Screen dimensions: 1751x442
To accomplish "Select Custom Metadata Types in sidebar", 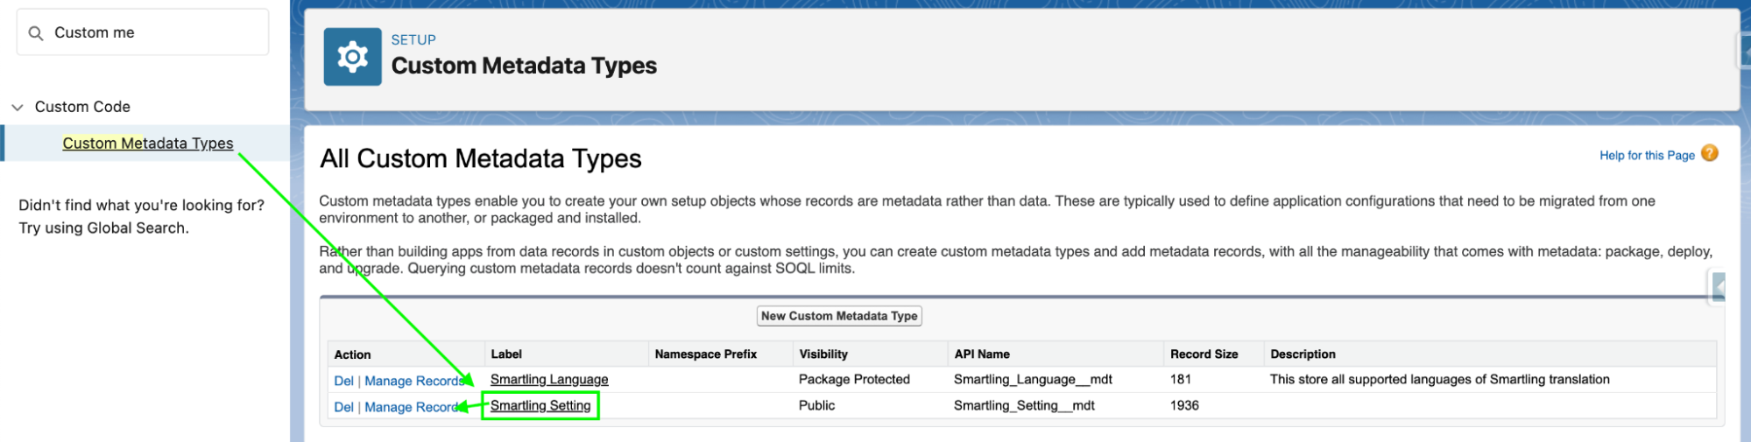I will click(147, 144).
